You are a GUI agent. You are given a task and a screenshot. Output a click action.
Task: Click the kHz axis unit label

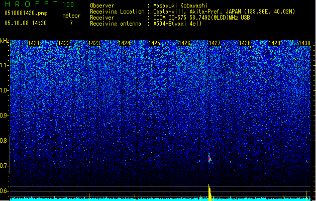tap(5, 41)
